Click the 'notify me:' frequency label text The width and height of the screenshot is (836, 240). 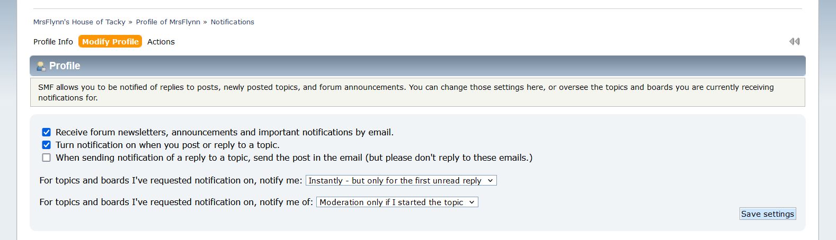click(x=171, y=180)
